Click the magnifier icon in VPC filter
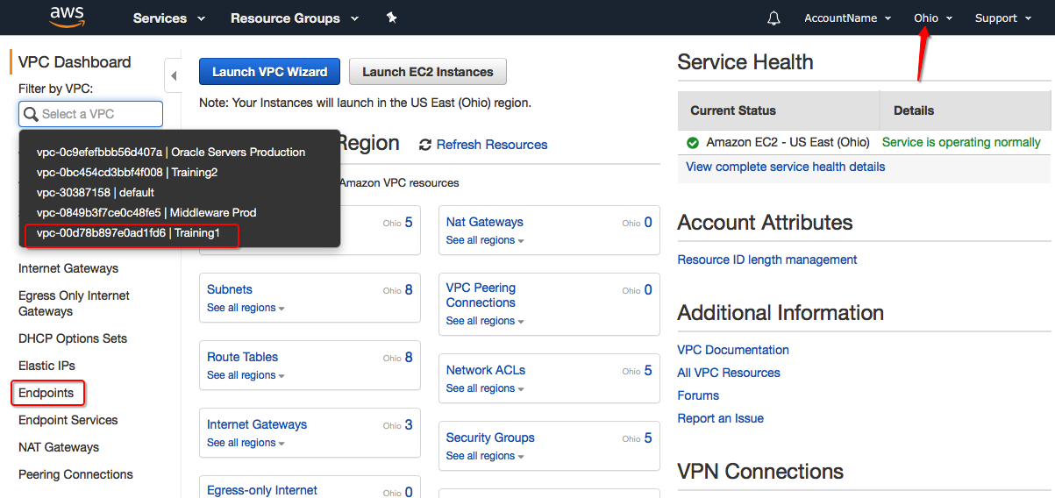The width and height of the screenshot is (1055, 498). (31, 114)
